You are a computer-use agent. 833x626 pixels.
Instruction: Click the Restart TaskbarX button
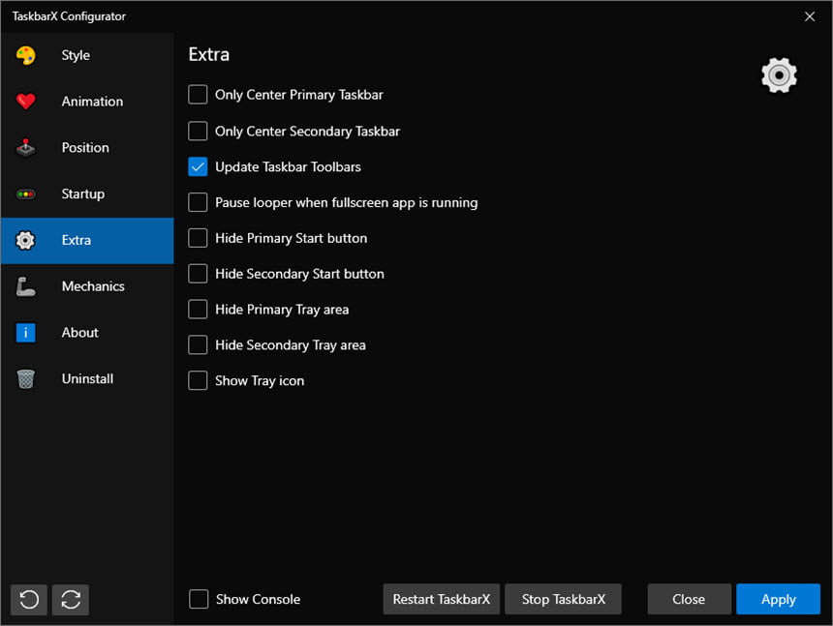click(x=442, y=600)
